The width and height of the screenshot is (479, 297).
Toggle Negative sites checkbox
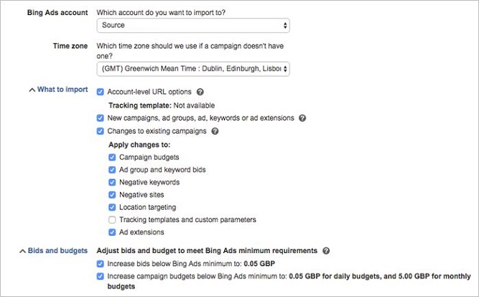point(112,195)
